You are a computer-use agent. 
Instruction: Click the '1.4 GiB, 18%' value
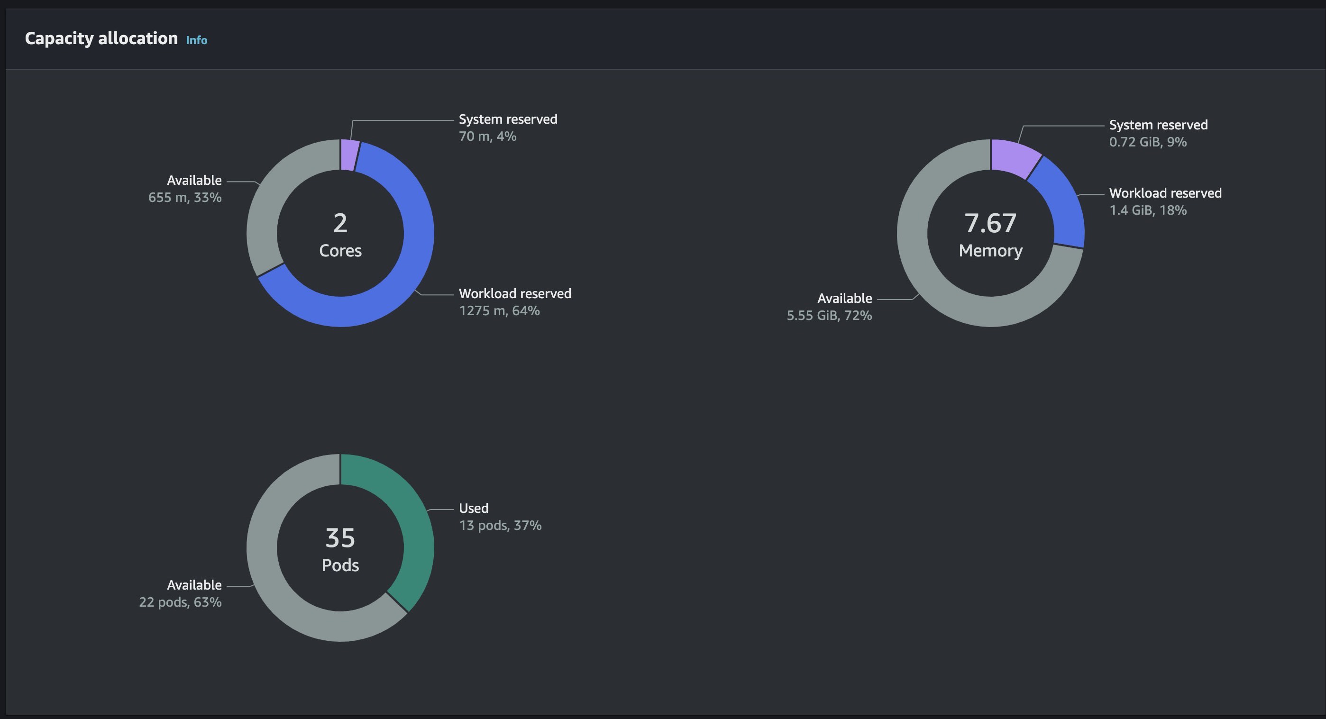point(1148,210)
